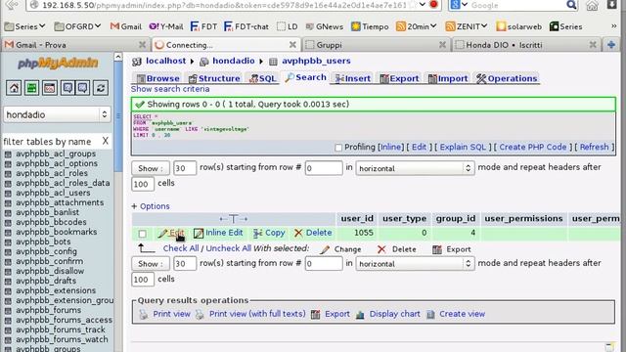Image resolution: width=626 pixels, height=352 pixels.
Task: Click the Inline Edit icon in row
Action: pos(199,233)
